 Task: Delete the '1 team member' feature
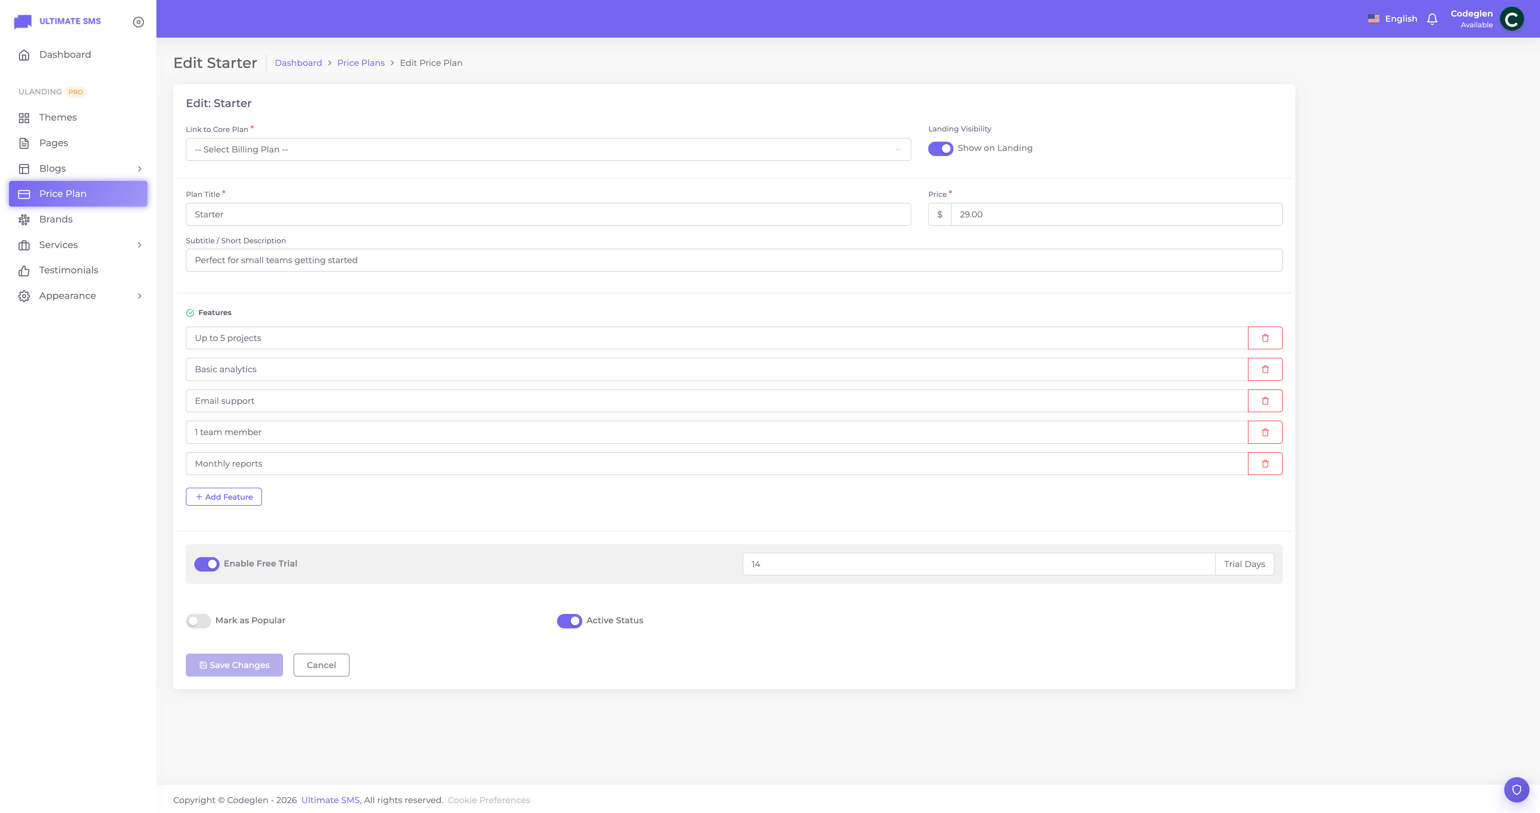1265,432
